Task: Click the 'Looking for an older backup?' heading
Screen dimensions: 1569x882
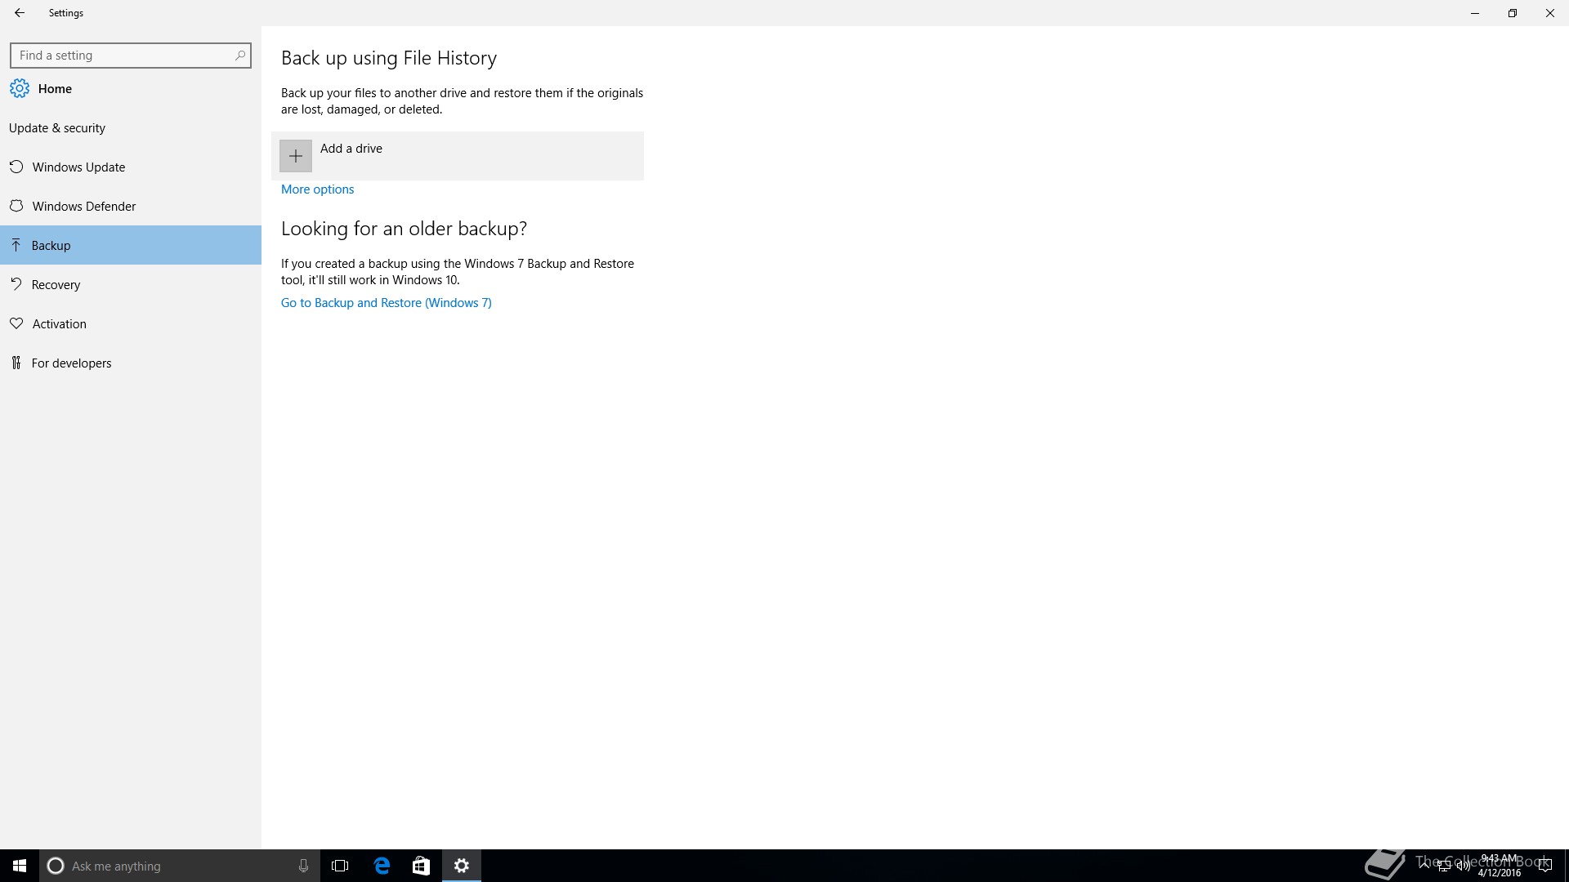Action: click(404, 229)
